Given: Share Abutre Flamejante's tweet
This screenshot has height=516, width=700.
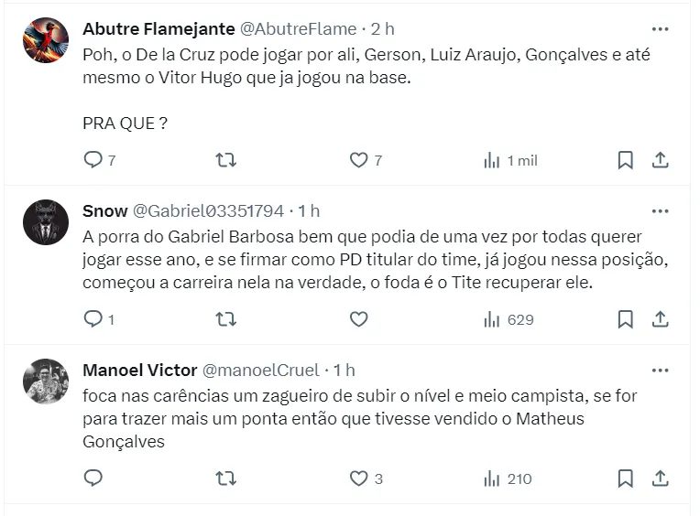Looking at the screenshot, I should pos(660,160).
